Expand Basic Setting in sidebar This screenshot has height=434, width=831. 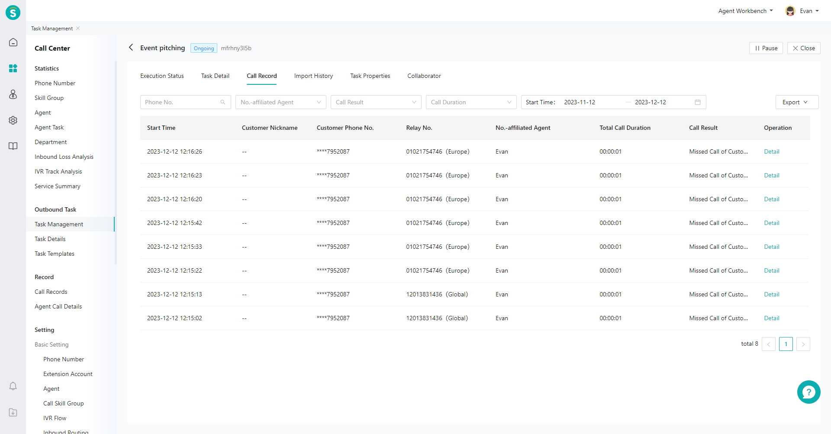point(52,344)
